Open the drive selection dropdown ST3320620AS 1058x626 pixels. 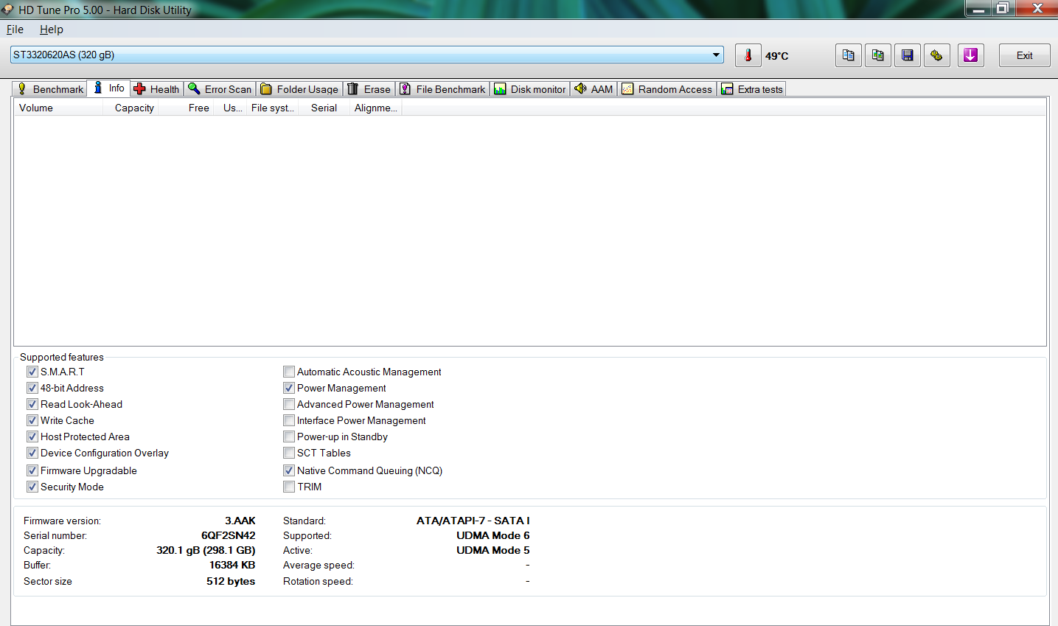[366, 55]
